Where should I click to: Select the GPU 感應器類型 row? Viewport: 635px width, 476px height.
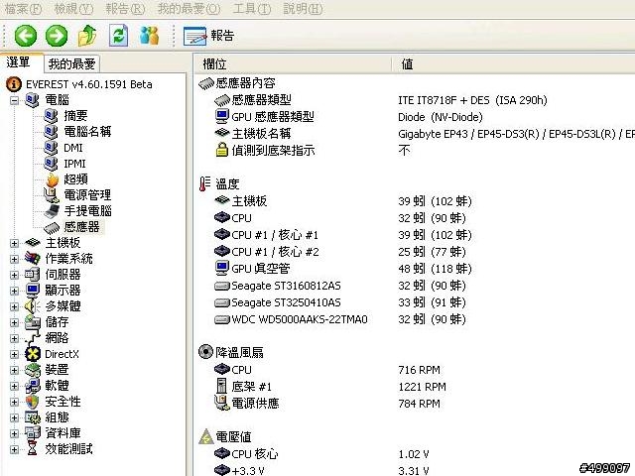(415, 117)
